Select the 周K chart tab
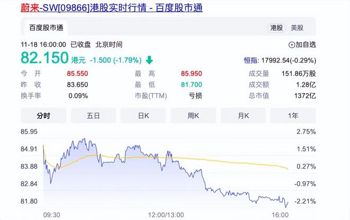 pos(194,116)
